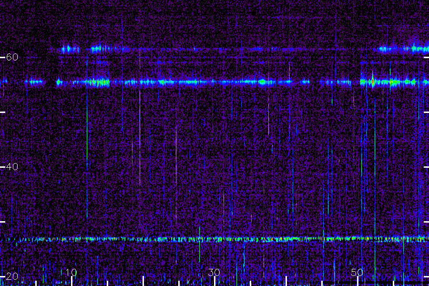This screenshot has width=429, height=286.
Task: Click the 60 frequency axis label
Action: pyautogui.click(x=12, y=57)
